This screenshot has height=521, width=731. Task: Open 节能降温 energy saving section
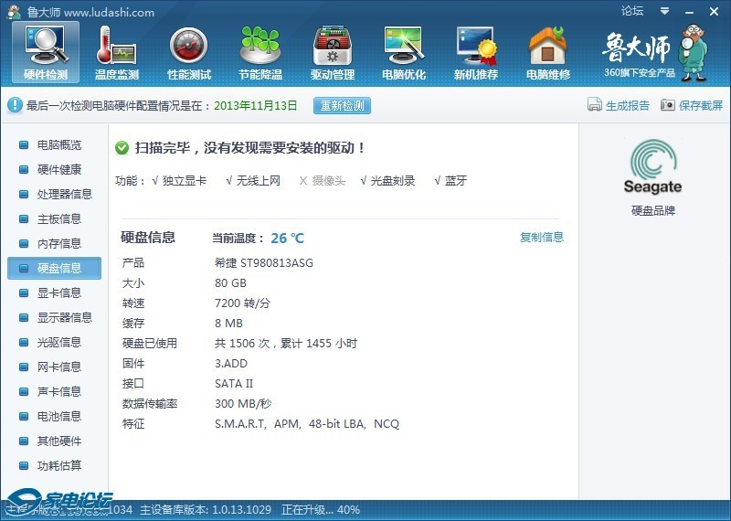pos(260,52)
